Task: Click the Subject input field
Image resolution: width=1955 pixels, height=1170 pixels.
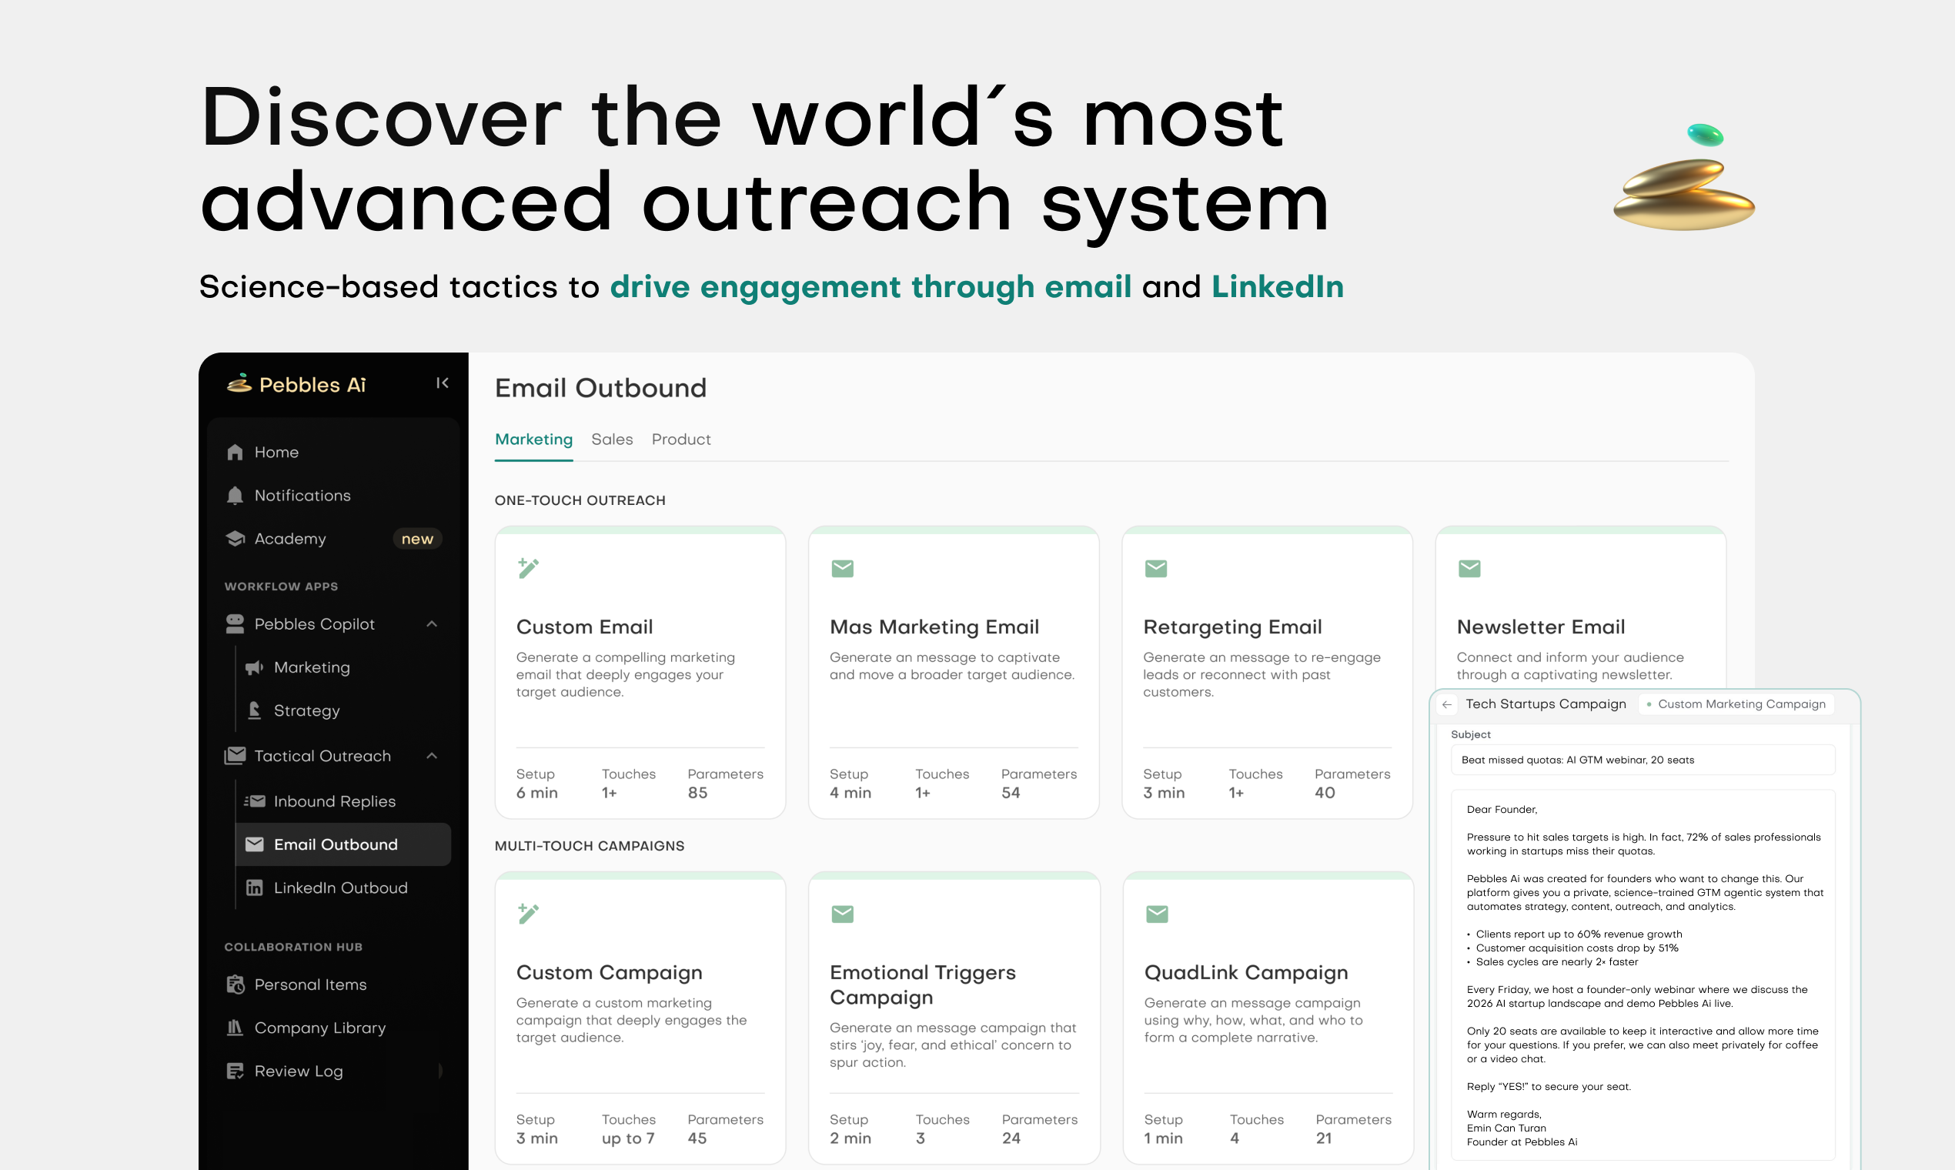Action: coord(1642,760)
